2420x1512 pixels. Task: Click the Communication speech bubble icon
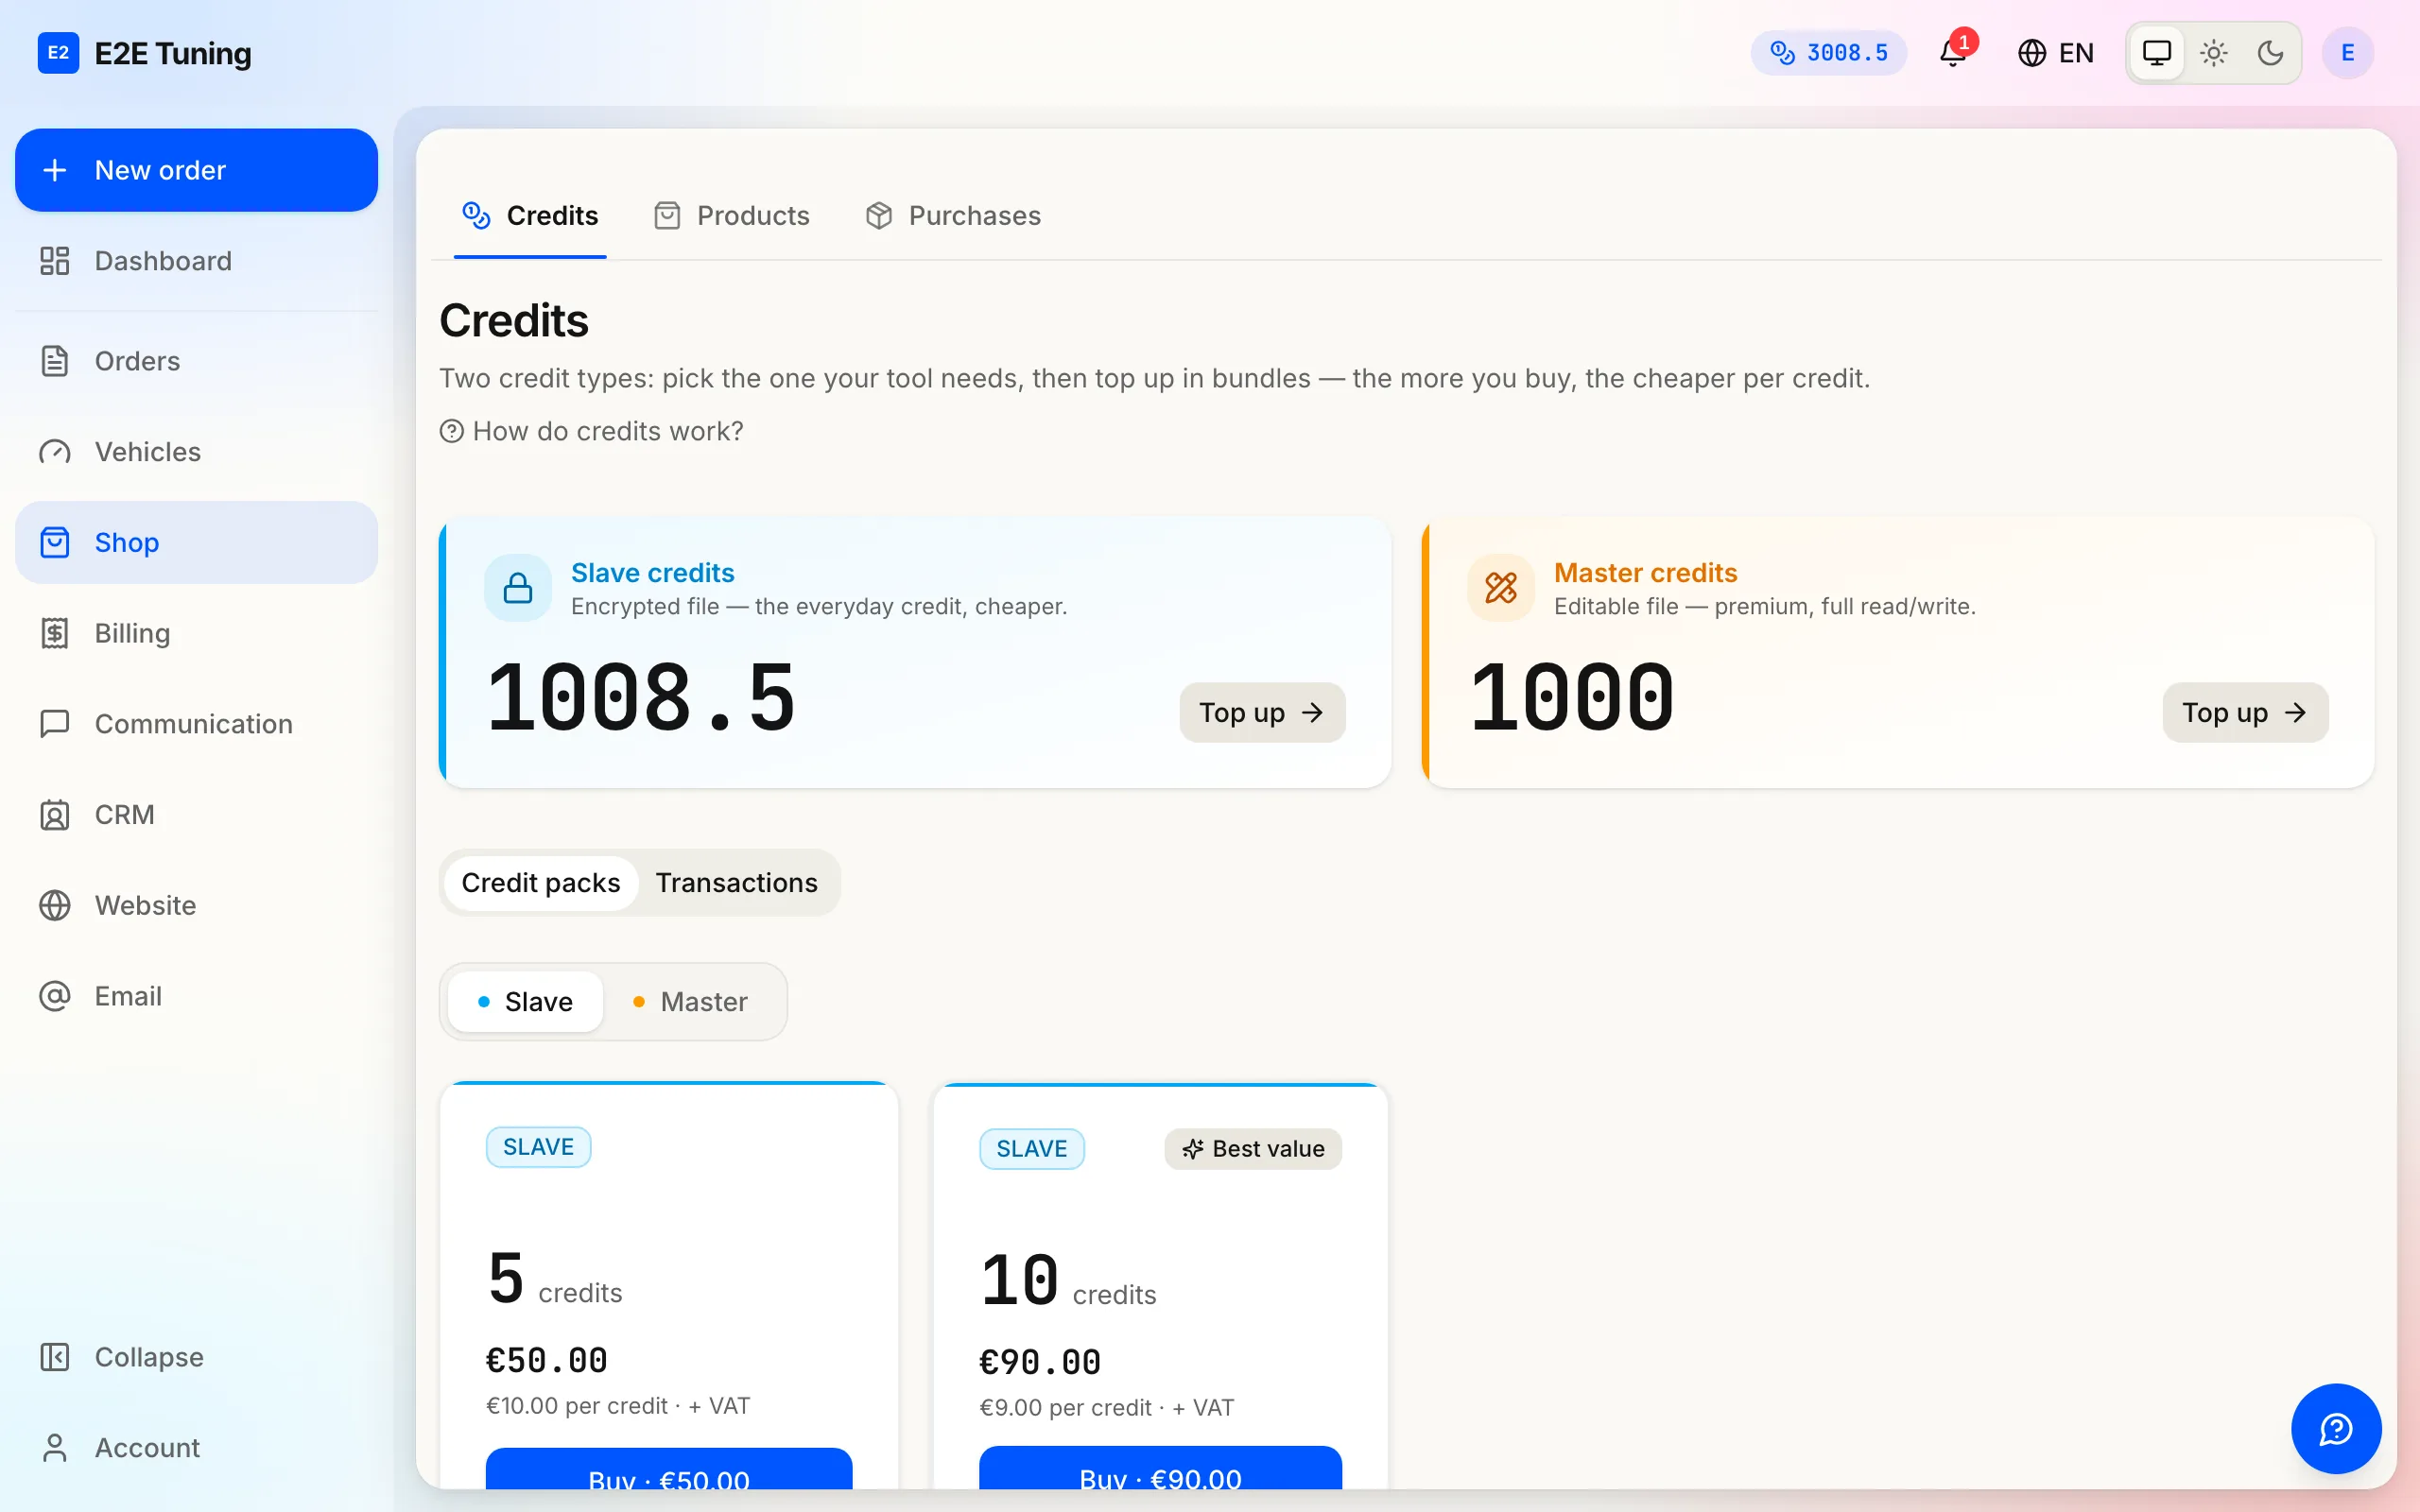55,724
